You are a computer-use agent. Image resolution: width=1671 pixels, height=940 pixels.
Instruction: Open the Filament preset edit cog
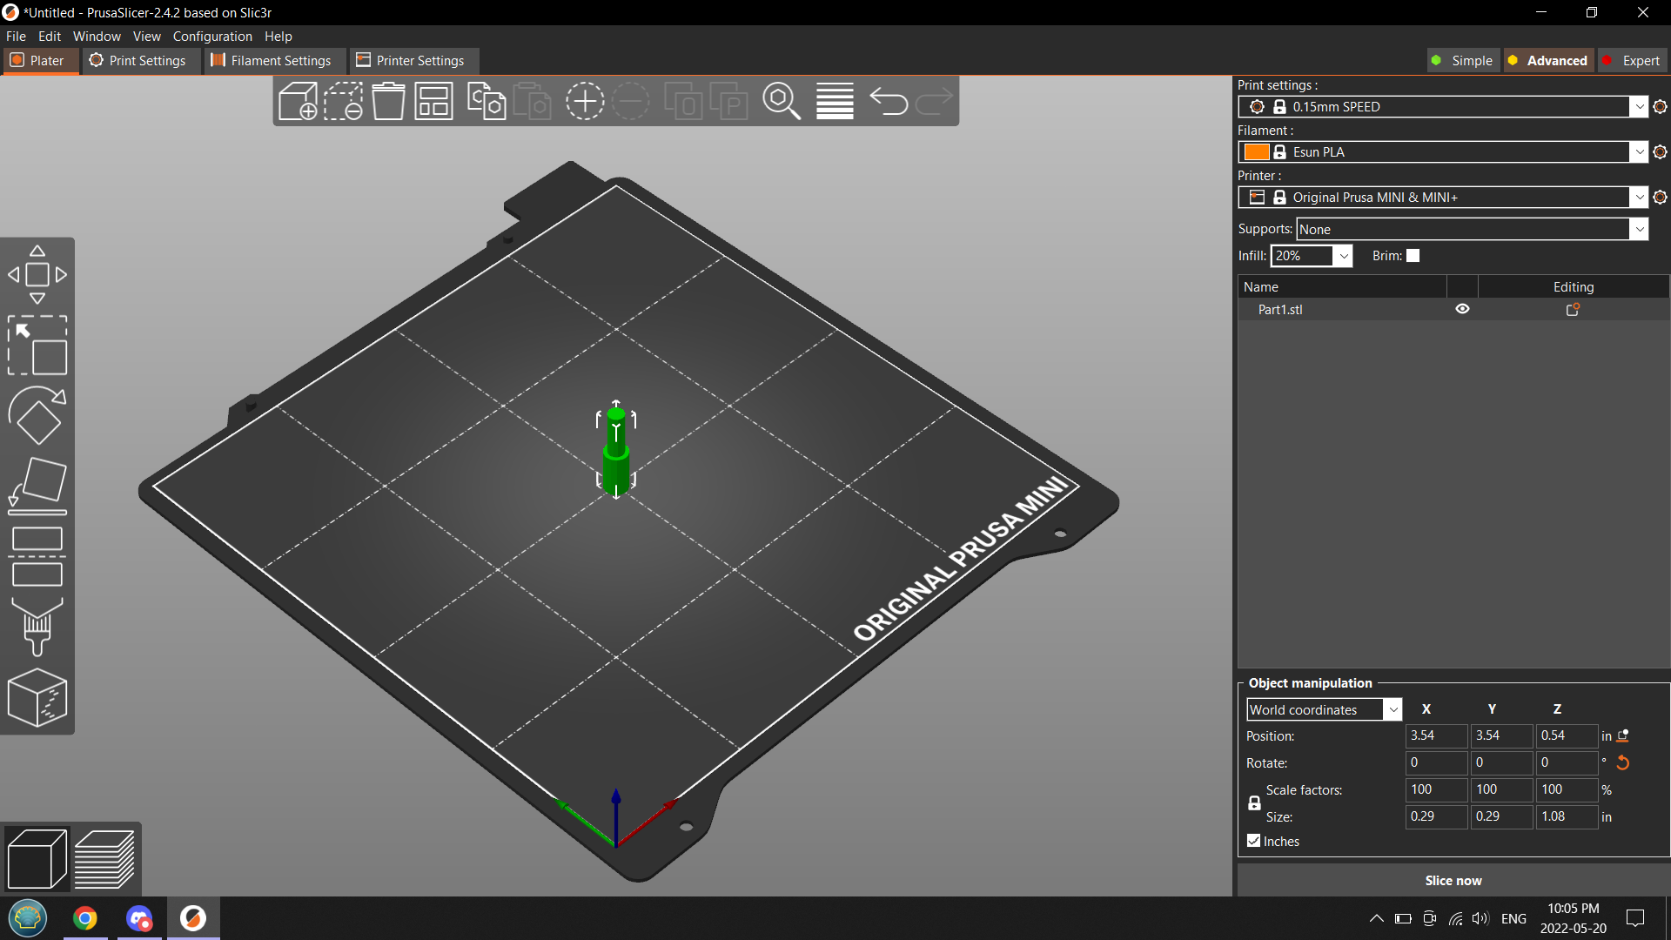tap(1660, 152)
